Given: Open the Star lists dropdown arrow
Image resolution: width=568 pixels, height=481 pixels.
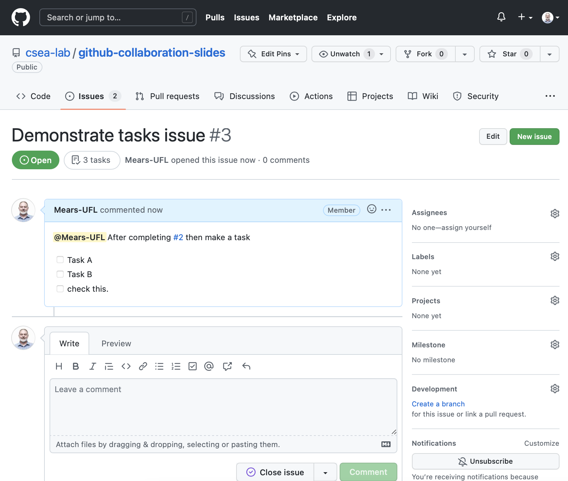Looking at the screenshot, I should coord(549,54).
